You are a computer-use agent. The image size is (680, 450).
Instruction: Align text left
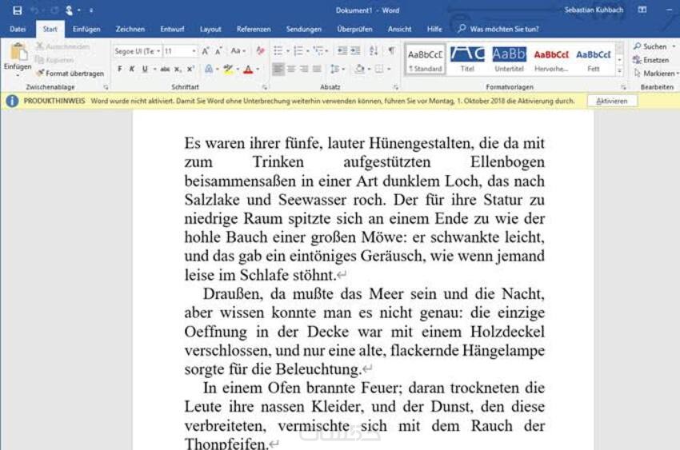pos(278,69)
